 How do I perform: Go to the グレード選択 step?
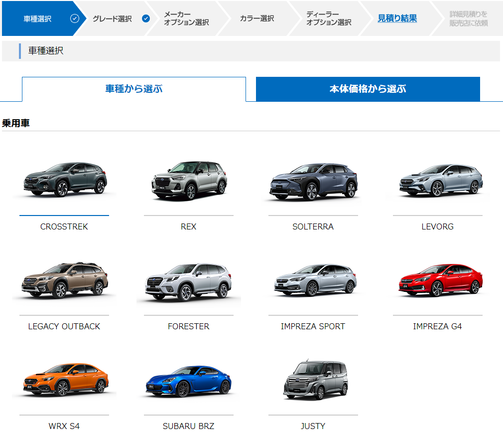click(112, 18)
